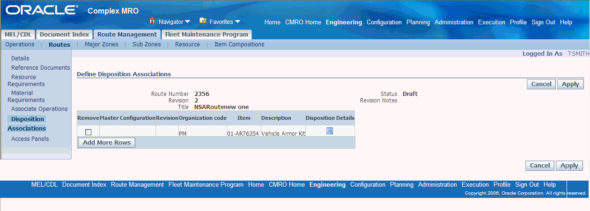Click the Vehicle Armor Kit description cell
The height and width of the screenshot is (211, 590).
[x=283, y=134]
